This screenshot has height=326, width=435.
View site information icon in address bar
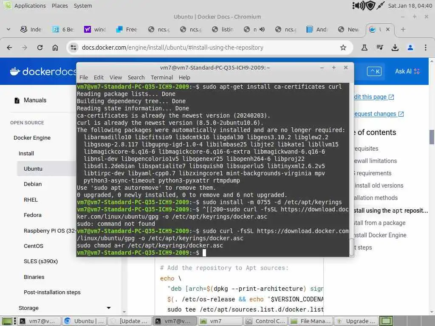73,48
